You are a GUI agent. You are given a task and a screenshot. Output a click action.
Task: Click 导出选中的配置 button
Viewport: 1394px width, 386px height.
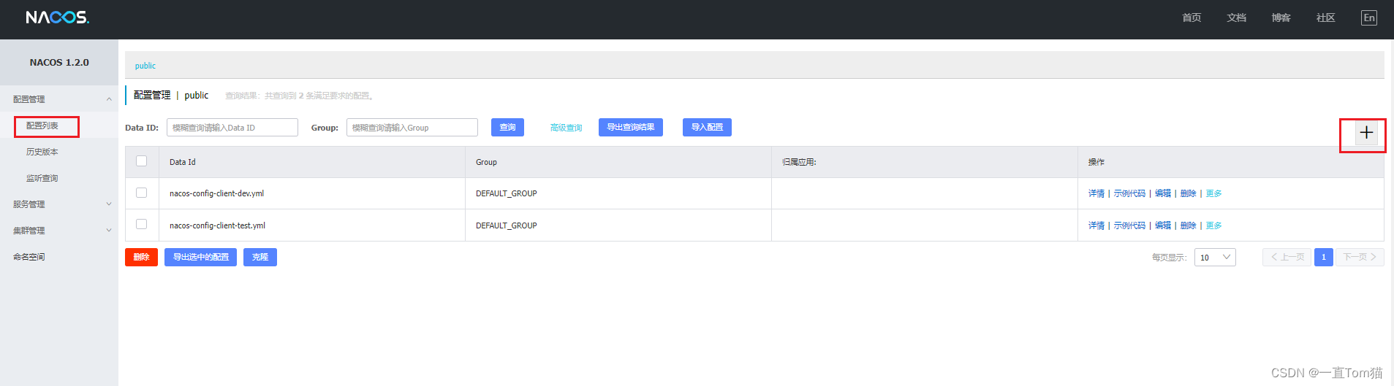click(x=200, y=257)
